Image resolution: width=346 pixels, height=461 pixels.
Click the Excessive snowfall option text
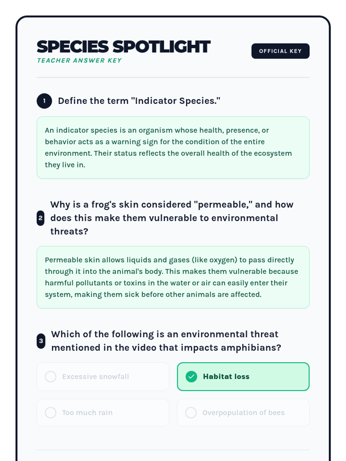(95, 377)
